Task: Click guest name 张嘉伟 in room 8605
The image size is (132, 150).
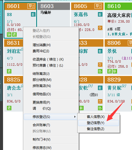Action: (x=81, y=15)
